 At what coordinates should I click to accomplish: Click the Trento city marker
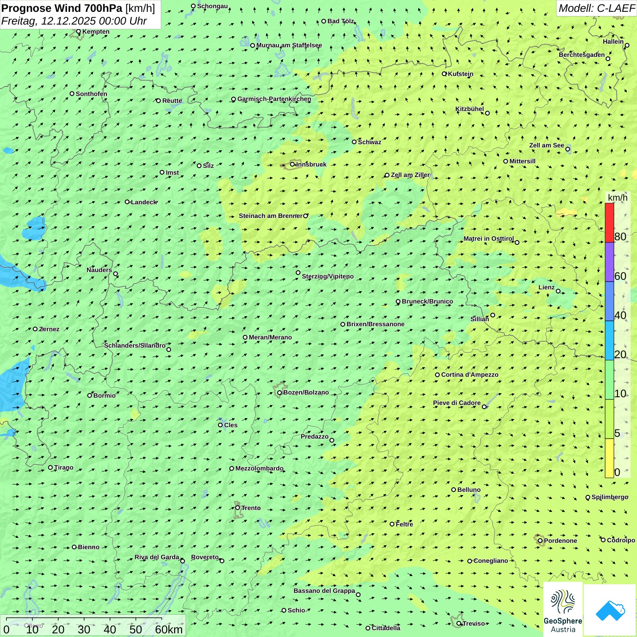click(238, 508)
